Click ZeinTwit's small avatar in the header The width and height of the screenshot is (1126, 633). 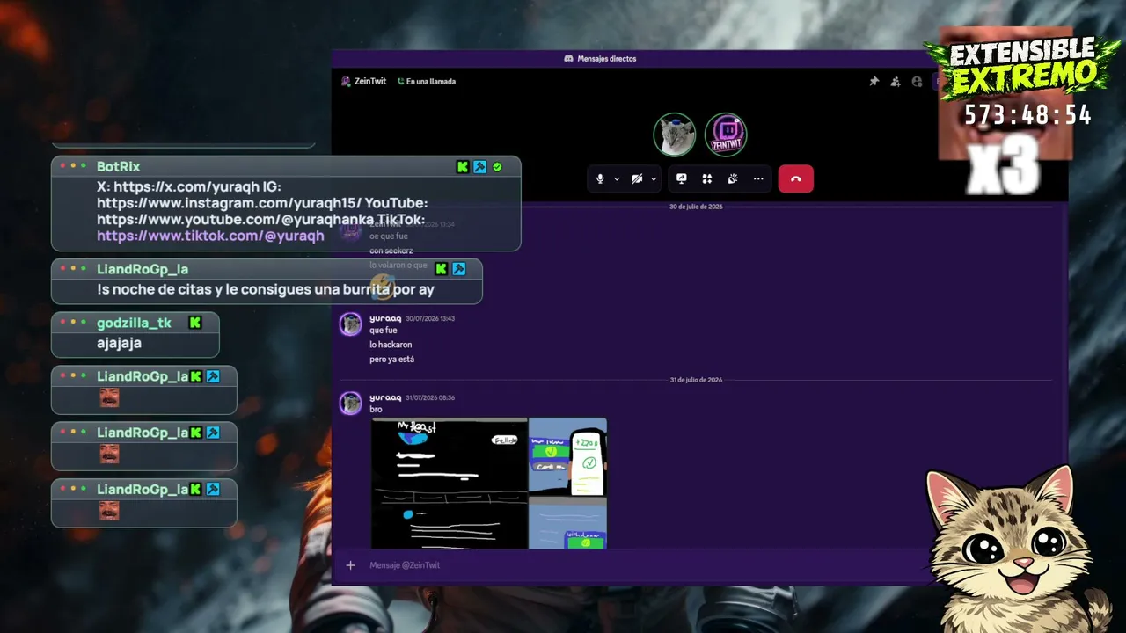tap(346, 81)
